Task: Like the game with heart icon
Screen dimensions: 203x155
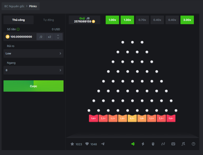Action: pos(87,144)
